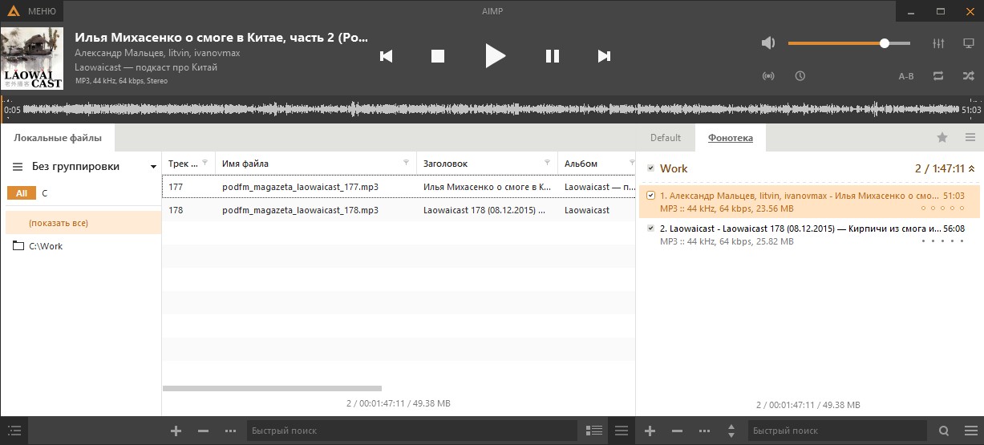Viewport: 984px width, 445px height.
Task: Click track number 178 cell
Action: (x=176, y=210)
